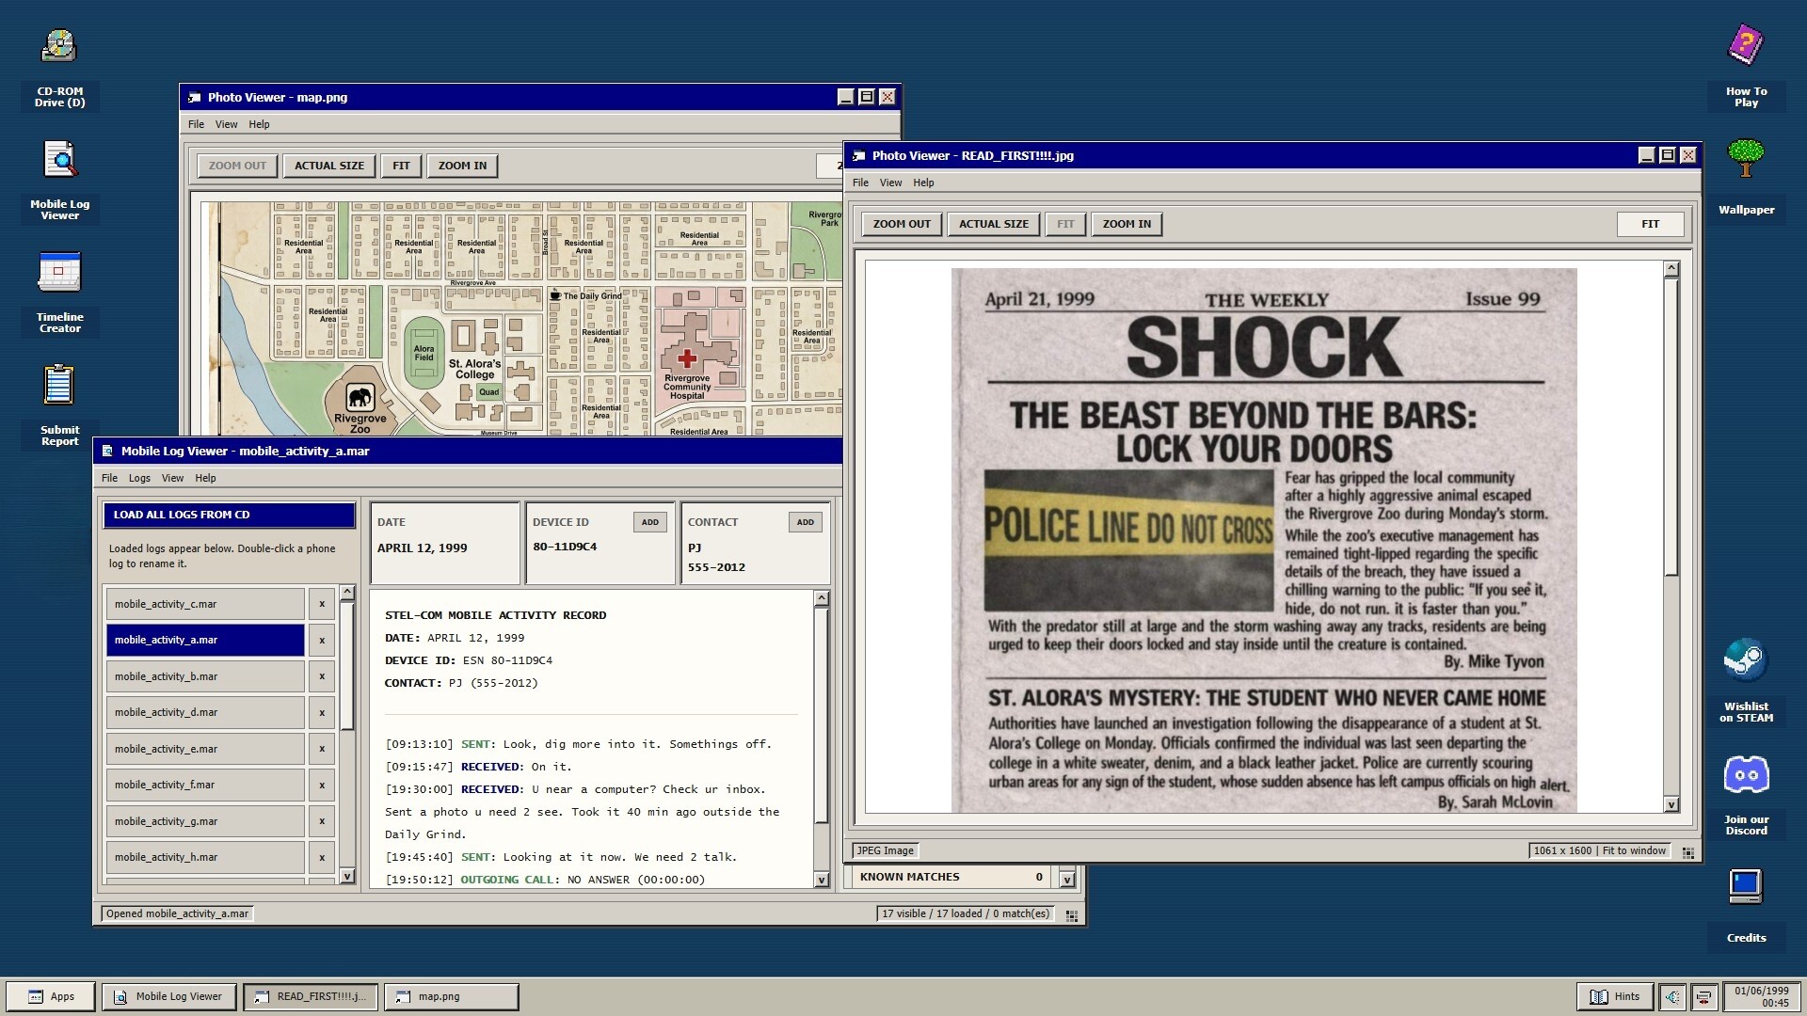Click ACTUAL SIZE in map.png viewer

click(x=329, y=166)
